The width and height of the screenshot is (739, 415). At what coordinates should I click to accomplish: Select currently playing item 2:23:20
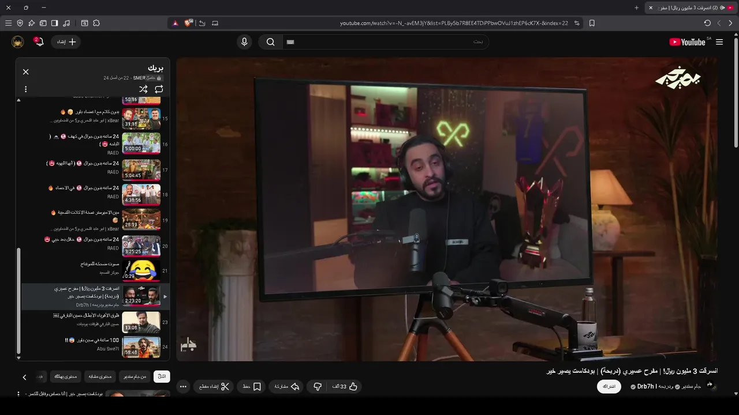coord(95,296)
